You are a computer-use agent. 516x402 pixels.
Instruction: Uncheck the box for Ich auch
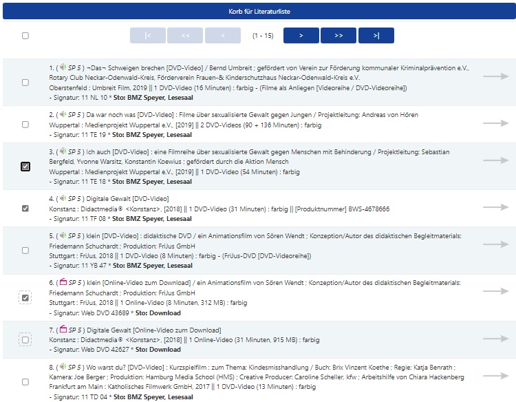25,167
